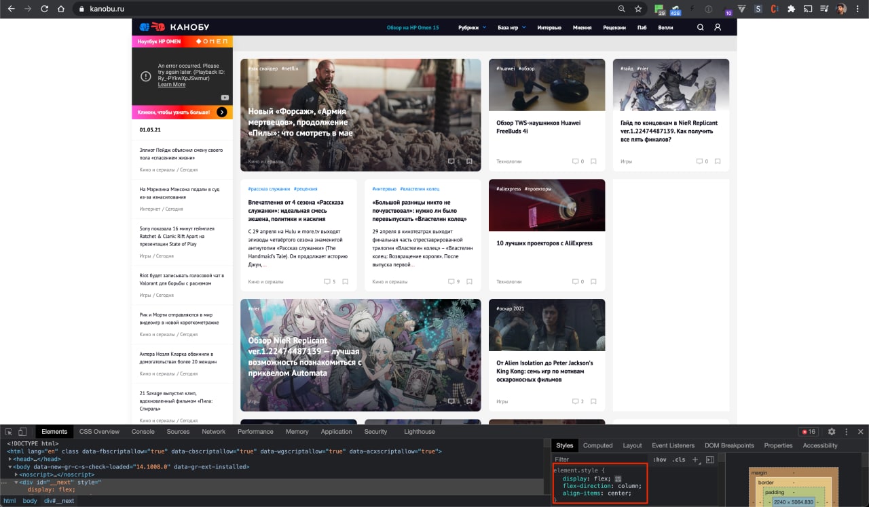Viewport: 869px width, 507px height.
Task: Open the CSS Overview tab
Action: pyautogui.click(x=99, y=431)
